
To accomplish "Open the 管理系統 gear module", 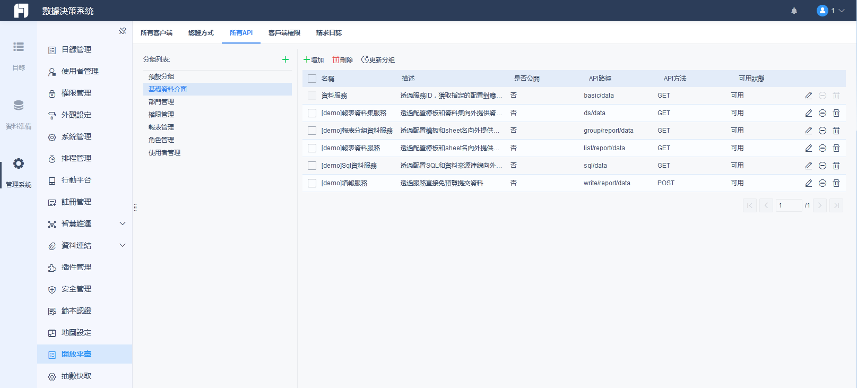I will pos(19,173).
